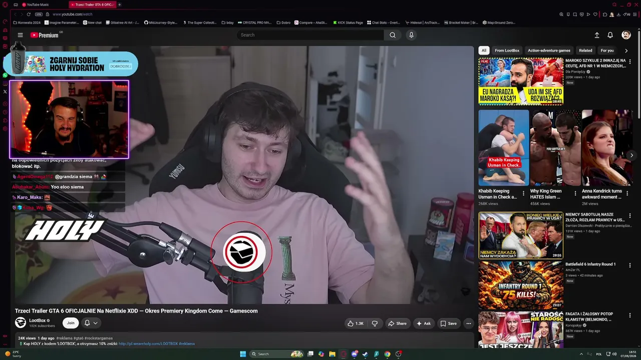Open options for Battlefield 6 Infantry video
641x360 pixels.
[x=630, y=265]
